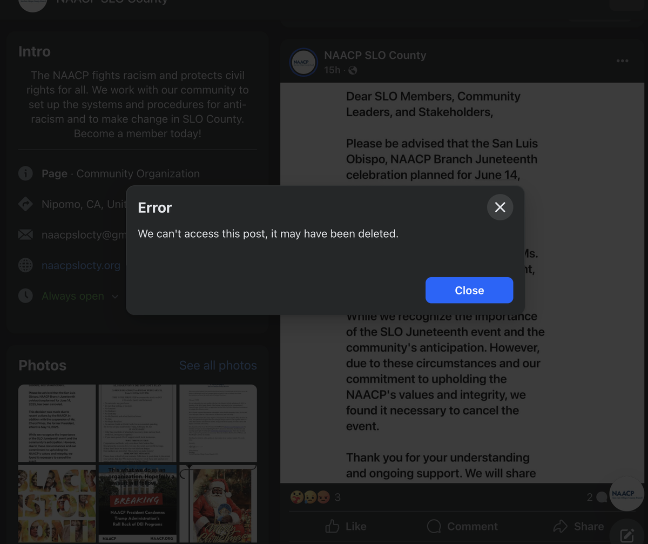Open the right-hand letter photo in the top row
The width and height of the screenshot is (648, 544).
coord(218,423)
